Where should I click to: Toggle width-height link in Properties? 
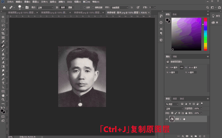(x=181, y=67)
